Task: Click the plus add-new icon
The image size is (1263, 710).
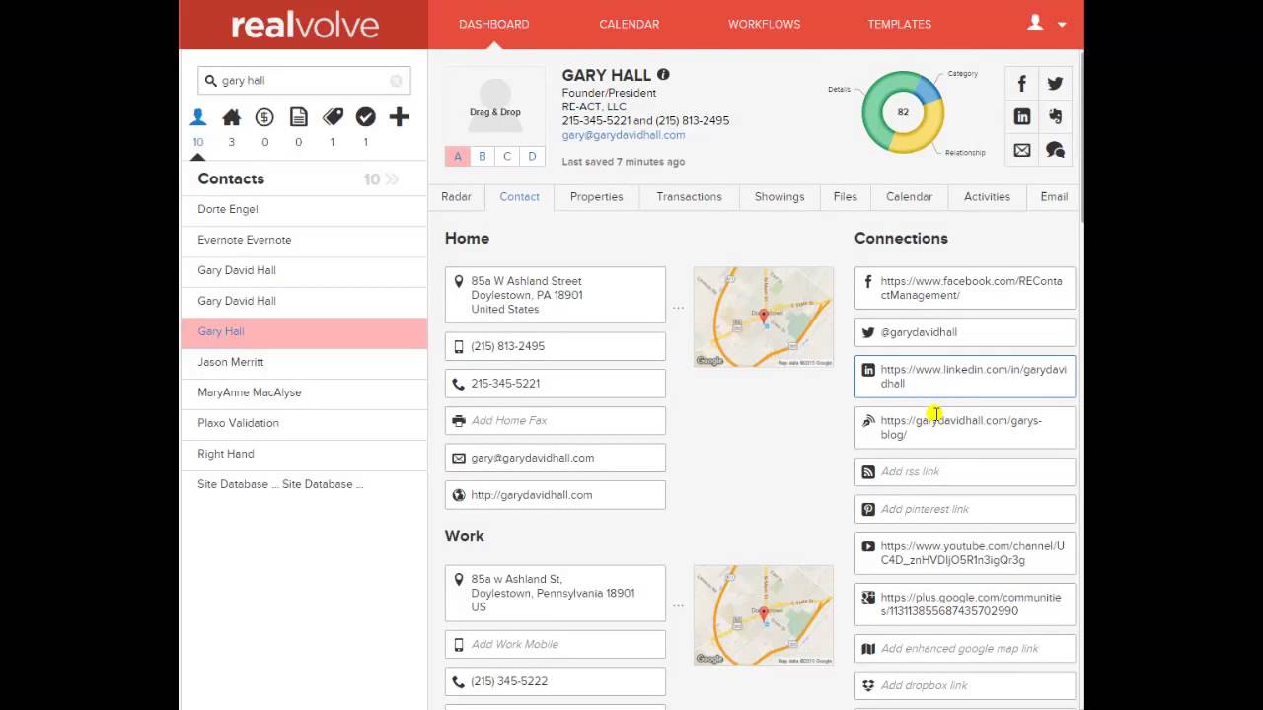Action: 399,117
